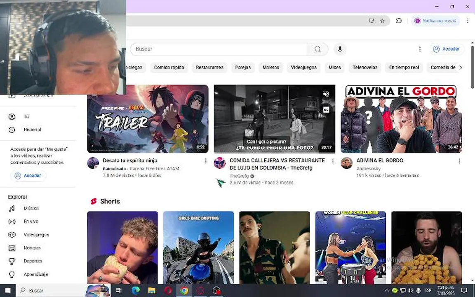Open Windows notification center icon
Viewport: 475px width, 297px height.
[464, 291]
